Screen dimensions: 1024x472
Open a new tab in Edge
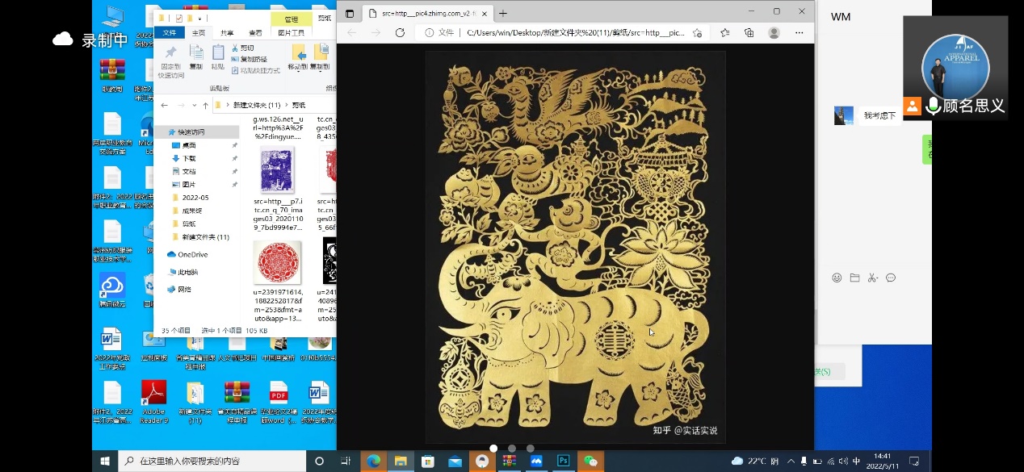(x=503, y=13)
